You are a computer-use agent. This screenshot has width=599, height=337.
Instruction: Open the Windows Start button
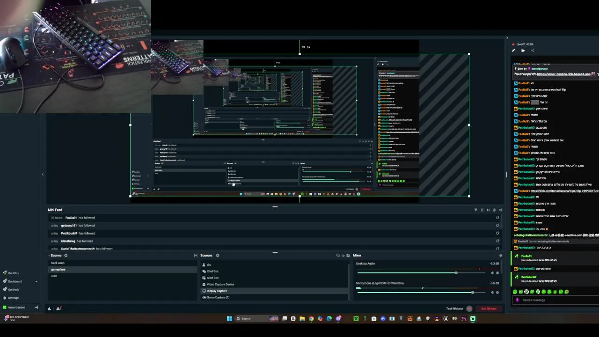point(229,319)
